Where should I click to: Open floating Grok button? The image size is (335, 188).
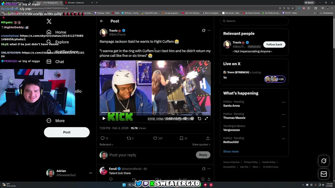tap(324, 161)
